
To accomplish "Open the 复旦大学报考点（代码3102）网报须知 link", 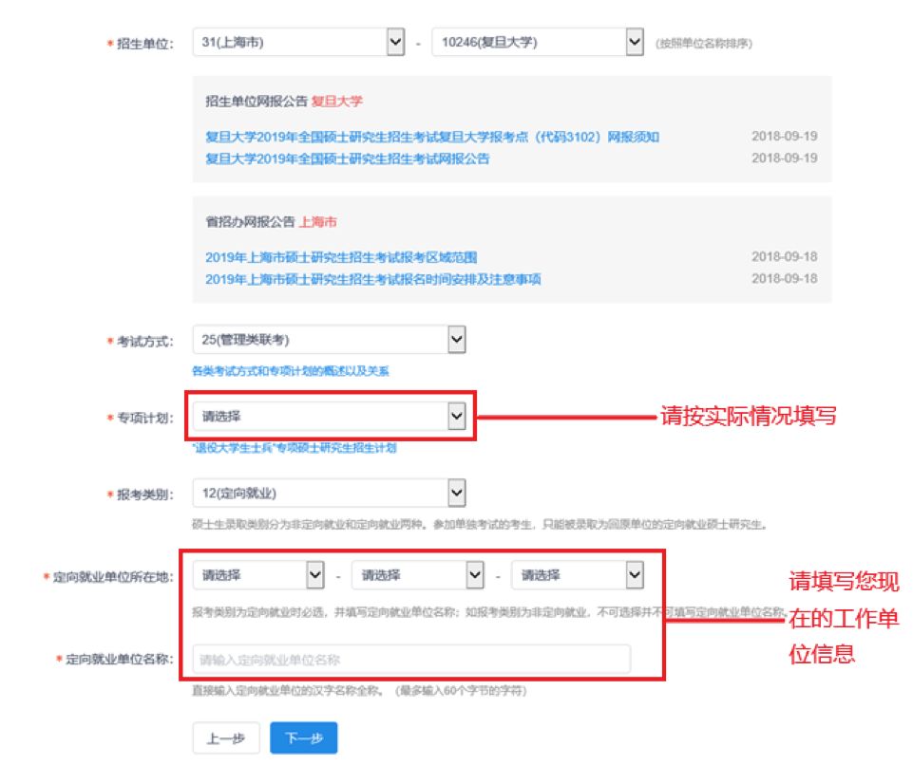I will [x=432, y=137].
